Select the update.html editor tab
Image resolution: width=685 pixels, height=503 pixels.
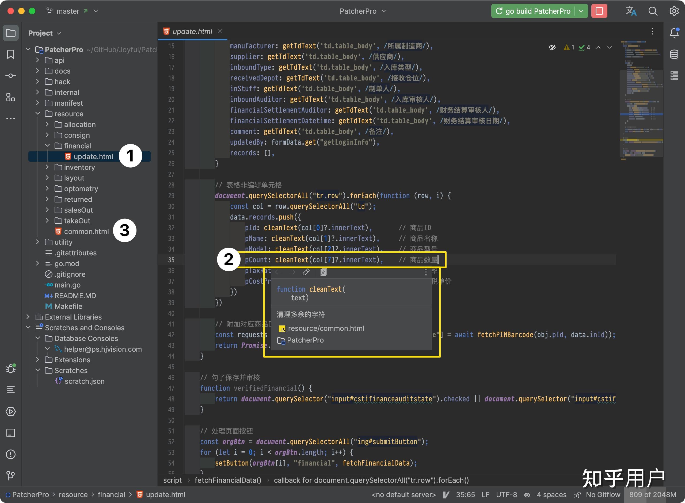click(192, 31)
